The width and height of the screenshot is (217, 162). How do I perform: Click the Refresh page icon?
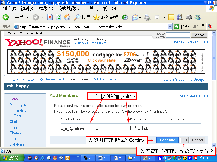(59, 18)
